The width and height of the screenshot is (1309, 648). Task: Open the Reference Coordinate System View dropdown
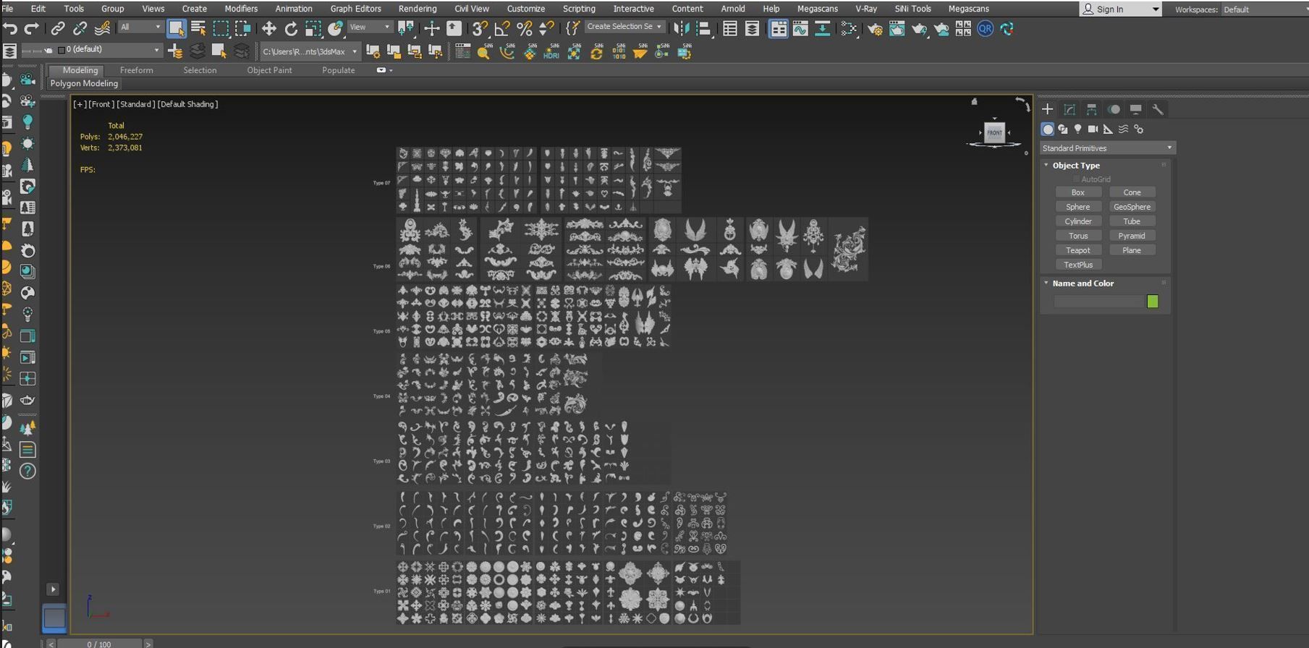click(x=369, y=27)
